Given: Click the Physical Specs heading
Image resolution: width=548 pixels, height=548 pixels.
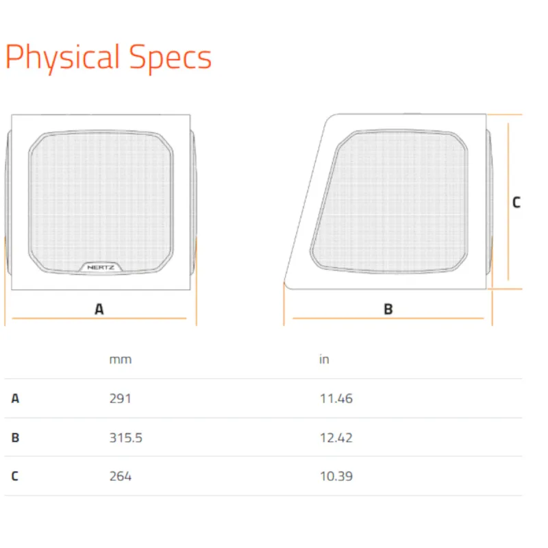Looking at the screenshot, I should coord(108,58).
